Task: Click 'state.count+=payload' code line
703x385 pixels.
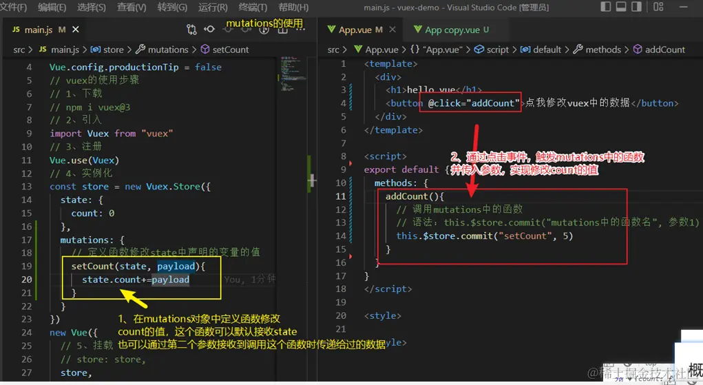Action: point(136,280)
